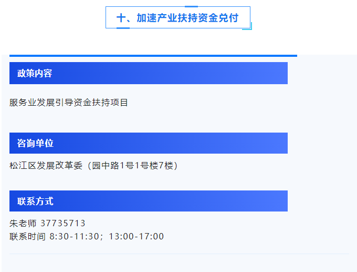The width and height of the screenshot is (357, 272).
Task: Click the 服务业发展引导资金扶持项目 text
Action: [x=69, y=103]
